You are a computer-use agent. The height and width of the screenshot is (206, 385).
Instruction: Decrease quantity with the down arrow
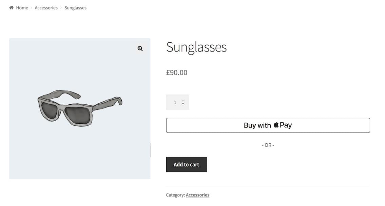tap(183, 104)
